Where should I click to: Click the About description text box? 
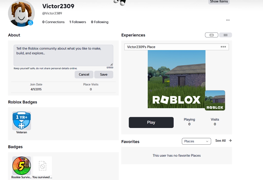tap(63, 55)
